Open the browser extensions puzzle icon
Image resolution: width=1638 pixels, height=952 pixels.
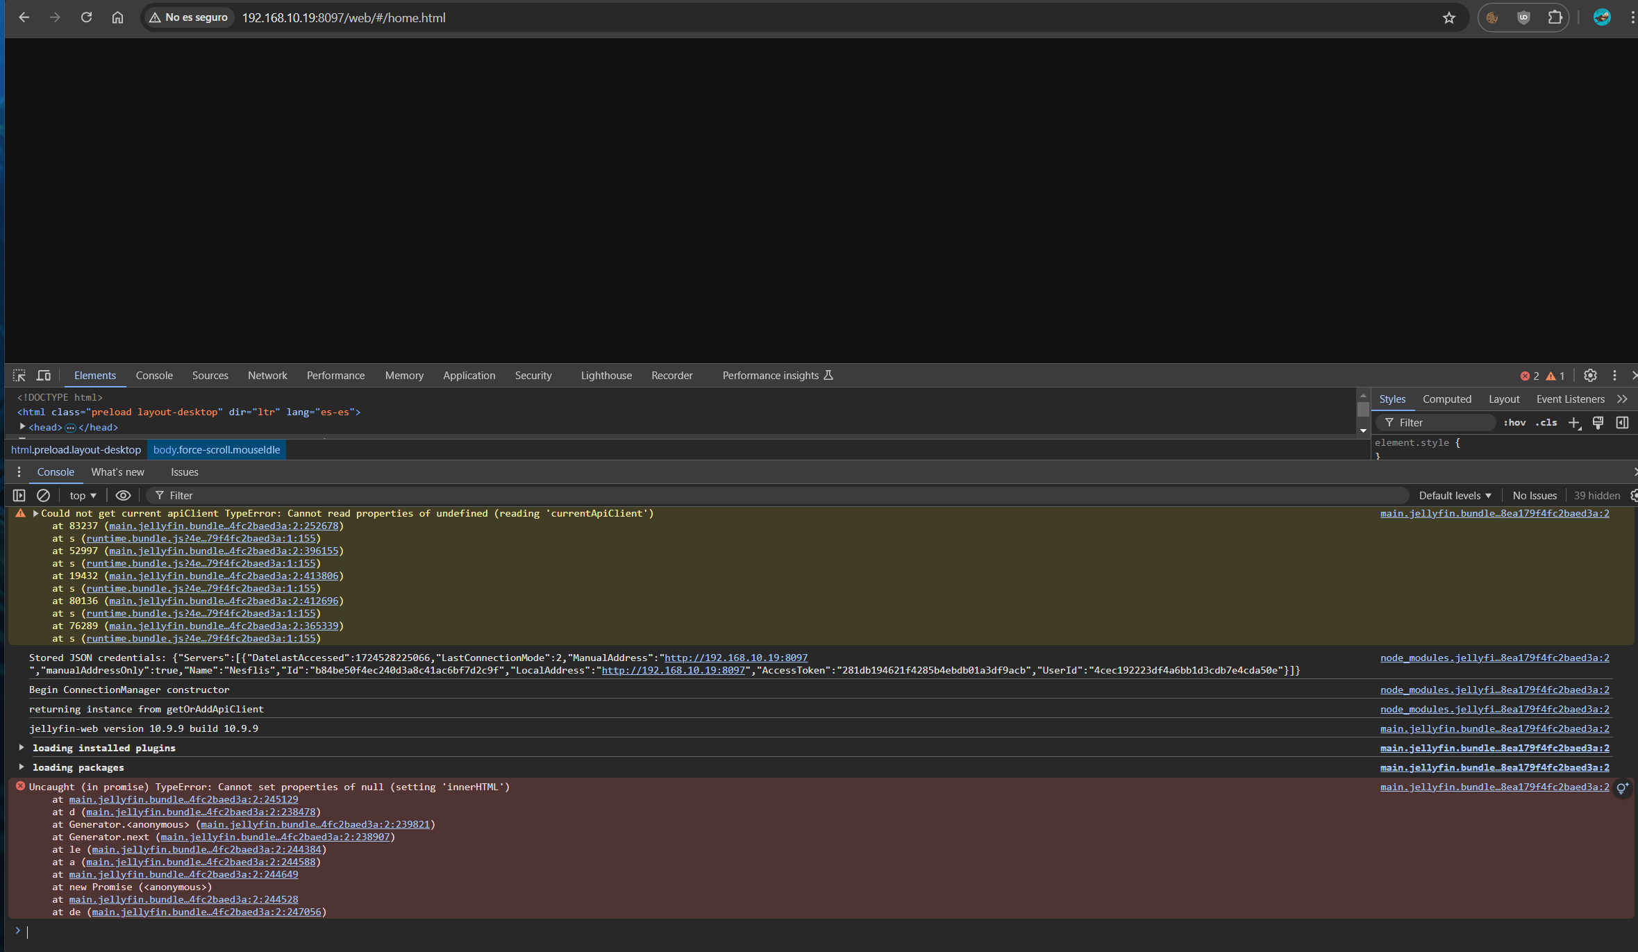click(x=1555, y=18)
